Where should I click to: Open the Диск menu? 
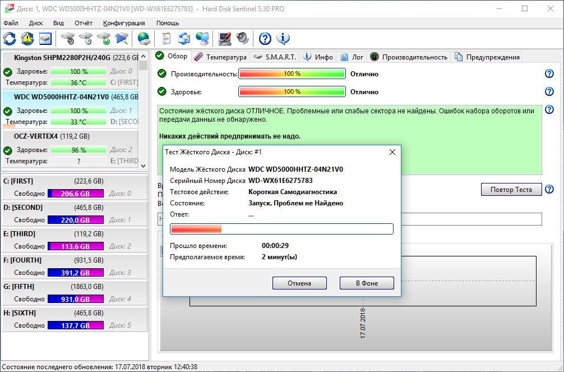pos(36,23)
